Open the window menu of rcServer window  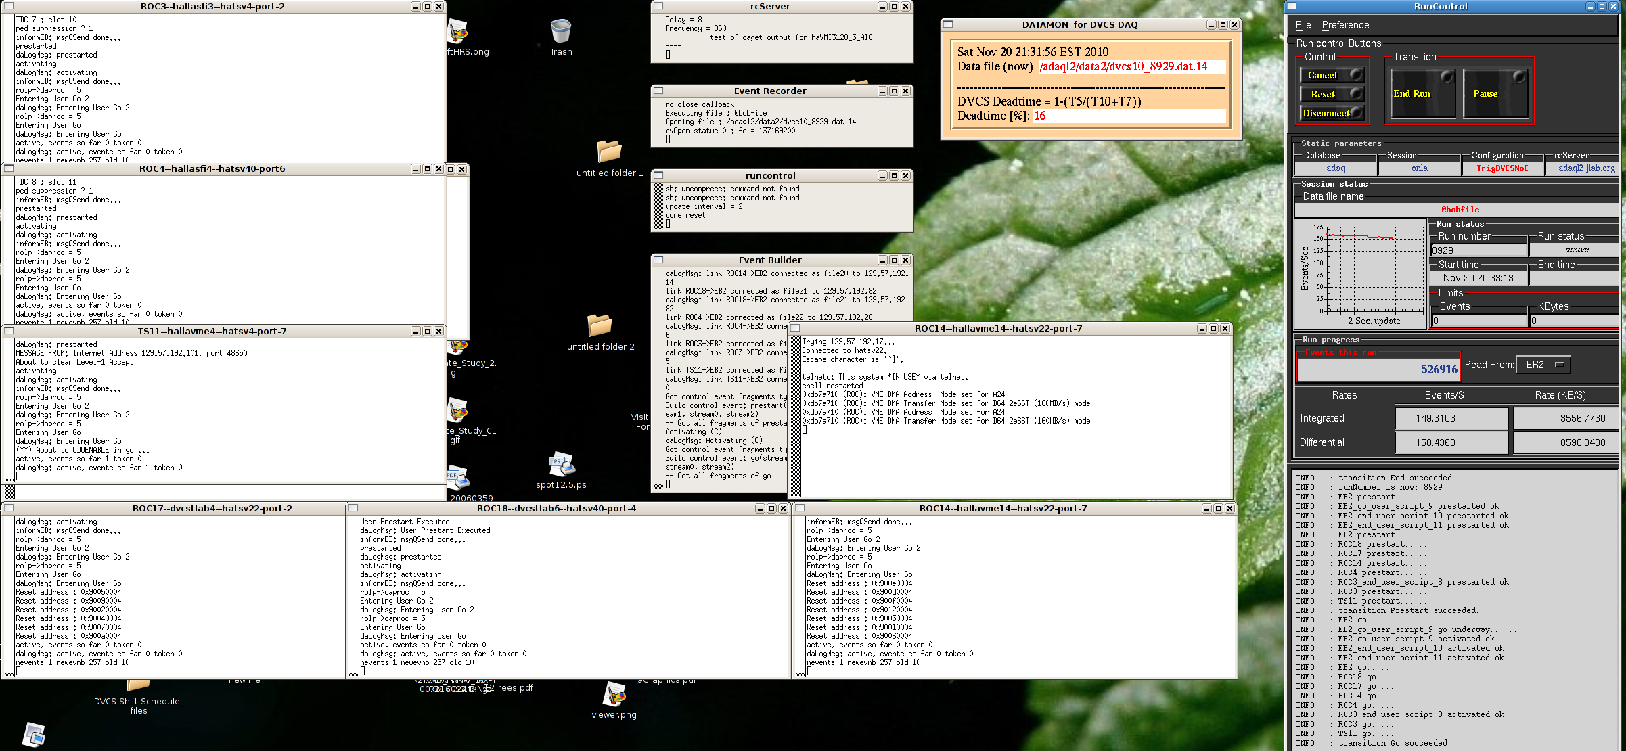tap(658, 6)
